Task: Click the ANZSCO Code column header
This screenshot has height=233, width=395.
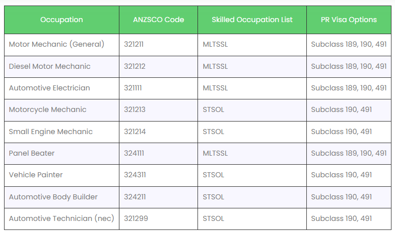Action: pyautogui.click(x=158, y=20)
